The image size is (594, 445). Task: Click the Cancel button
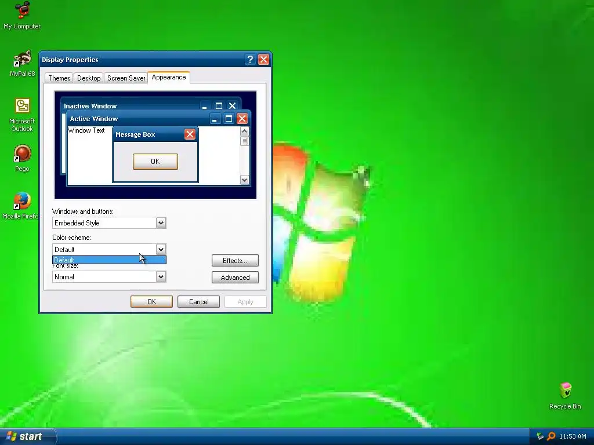point(198,301)
